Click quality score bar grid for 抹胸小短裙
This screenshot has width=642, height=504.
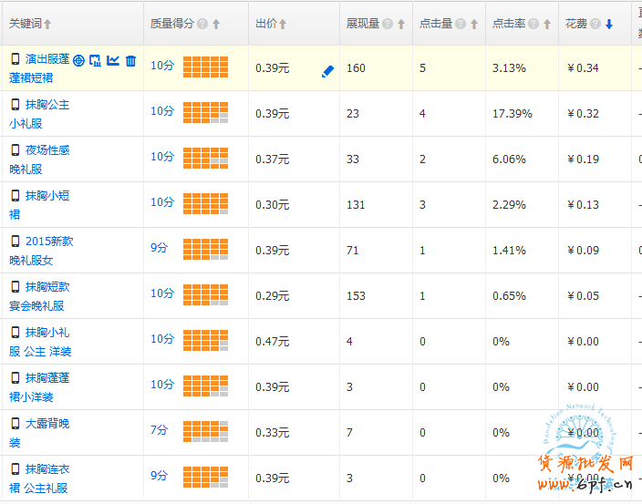point(205,203)
